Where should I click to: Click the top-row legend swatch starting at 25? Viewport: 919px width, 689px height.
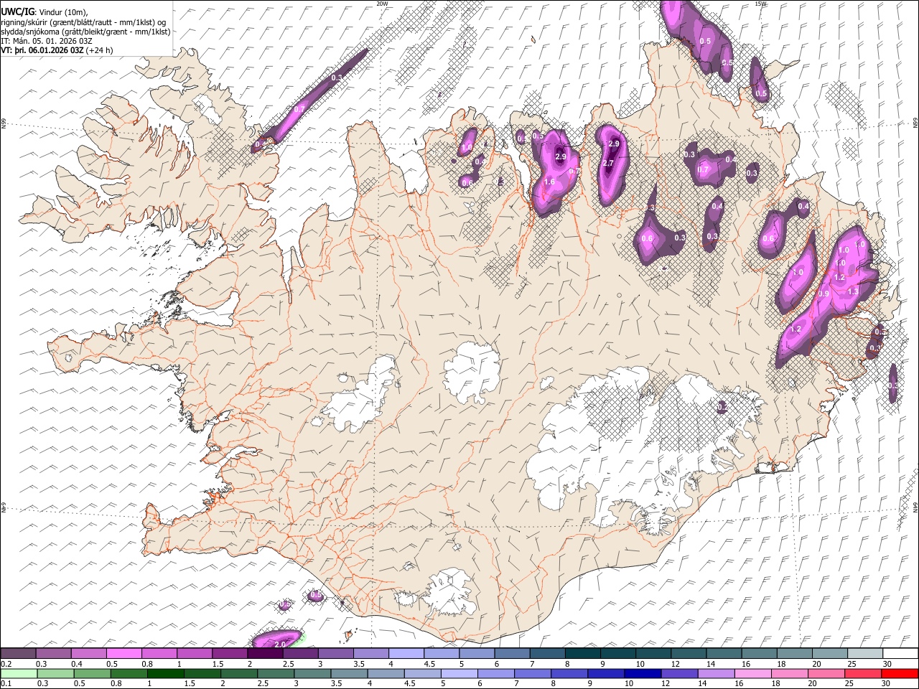(865, 654)
